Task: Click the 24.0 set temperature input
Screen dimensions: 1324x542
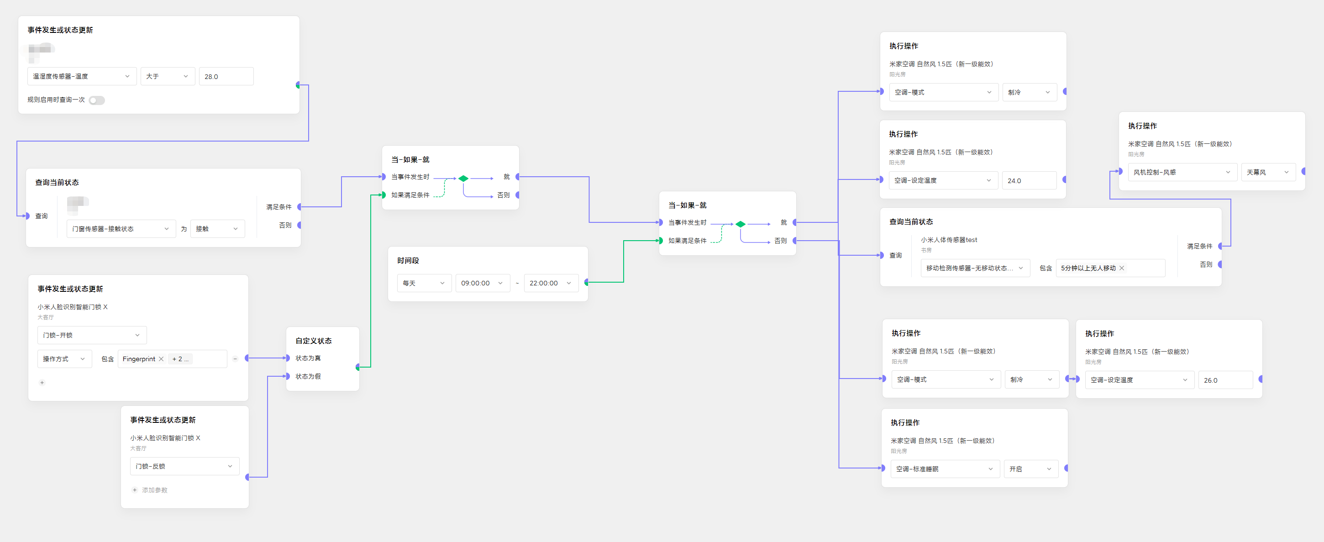Action: point(1029,180)
